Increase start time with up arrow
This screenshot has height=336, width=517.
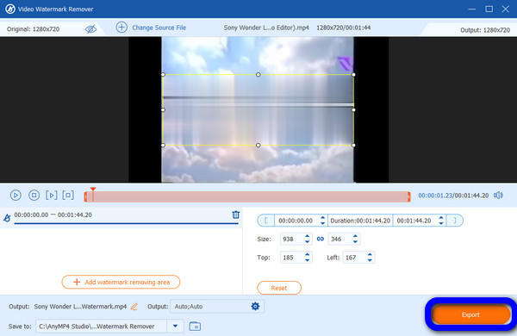[323, 218]
